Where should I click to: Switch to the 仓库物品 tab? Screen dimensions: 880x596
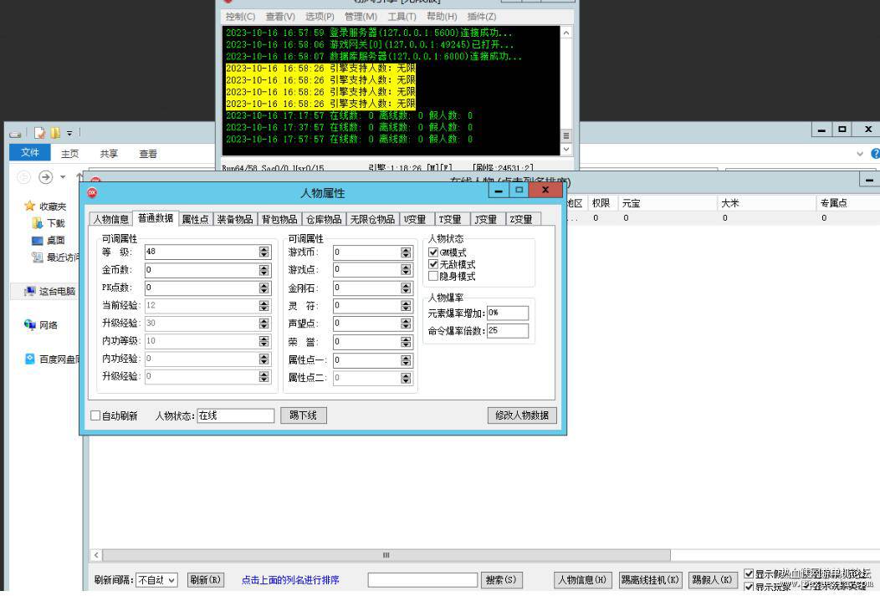click(x=324, y=219)
